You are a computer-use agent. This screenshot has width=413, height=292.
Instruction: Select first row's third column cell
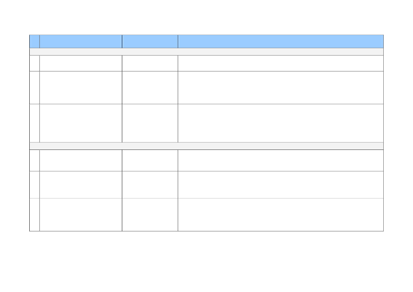[x=150, y=63]
